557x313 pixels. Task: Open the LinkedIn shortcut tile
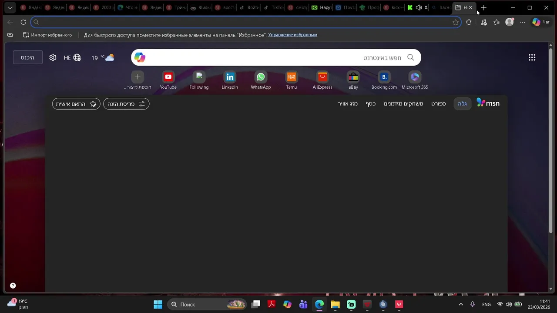(x=230, y=81)
